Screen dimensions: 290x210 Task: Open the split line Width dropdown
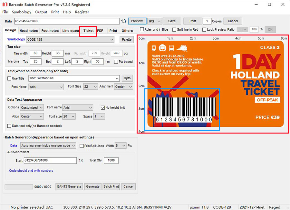(121, 146)
